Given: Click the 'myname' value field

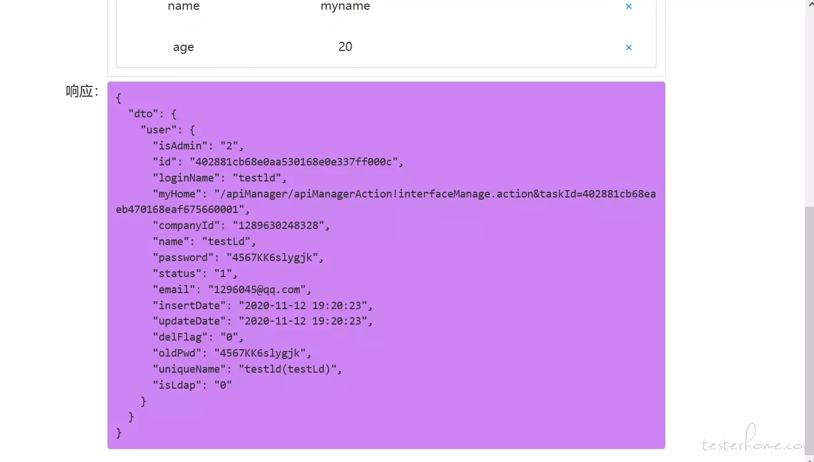Looking at the screenshot, I should click(x=345, y=6).
